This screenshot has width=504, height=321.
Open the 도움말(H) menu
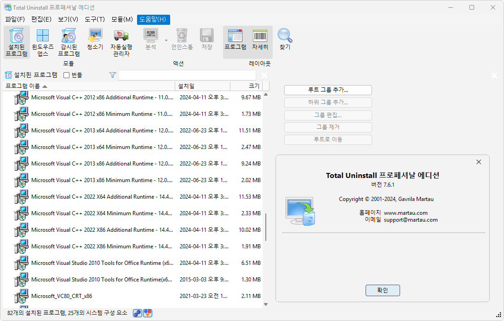[x=153, y=19]
